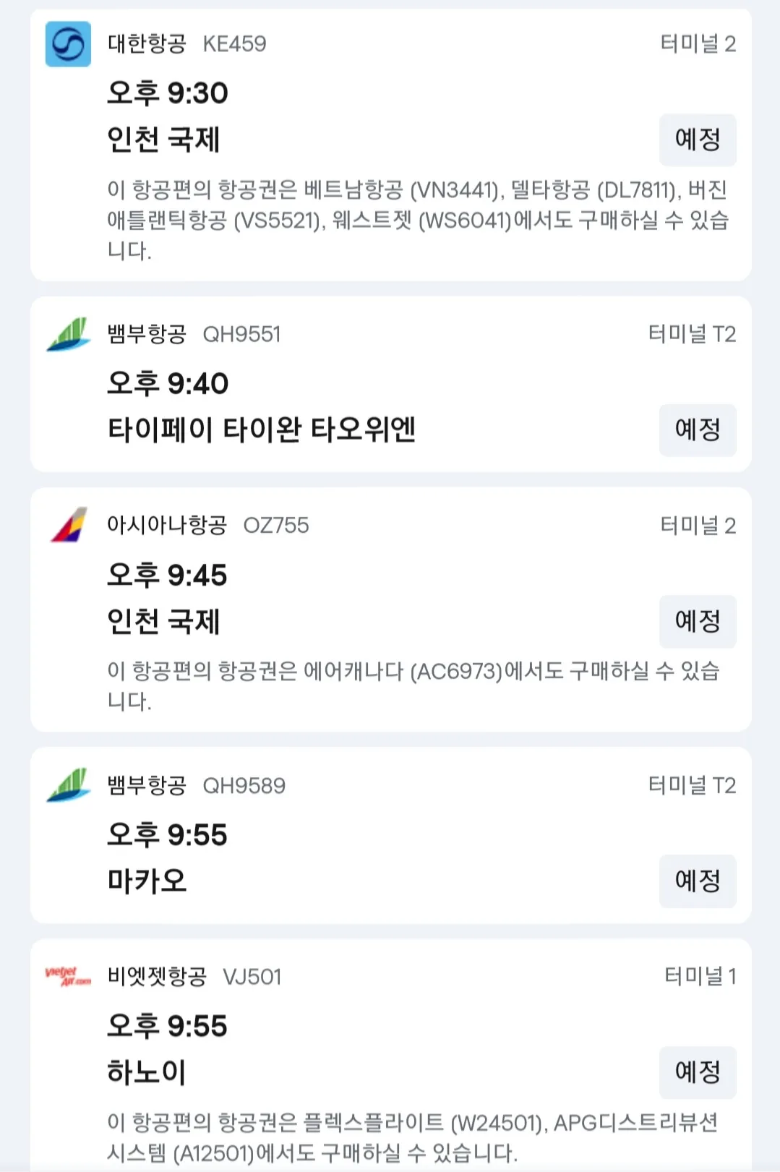Tap 예정 status on QH9551 flight

[698, 430]
